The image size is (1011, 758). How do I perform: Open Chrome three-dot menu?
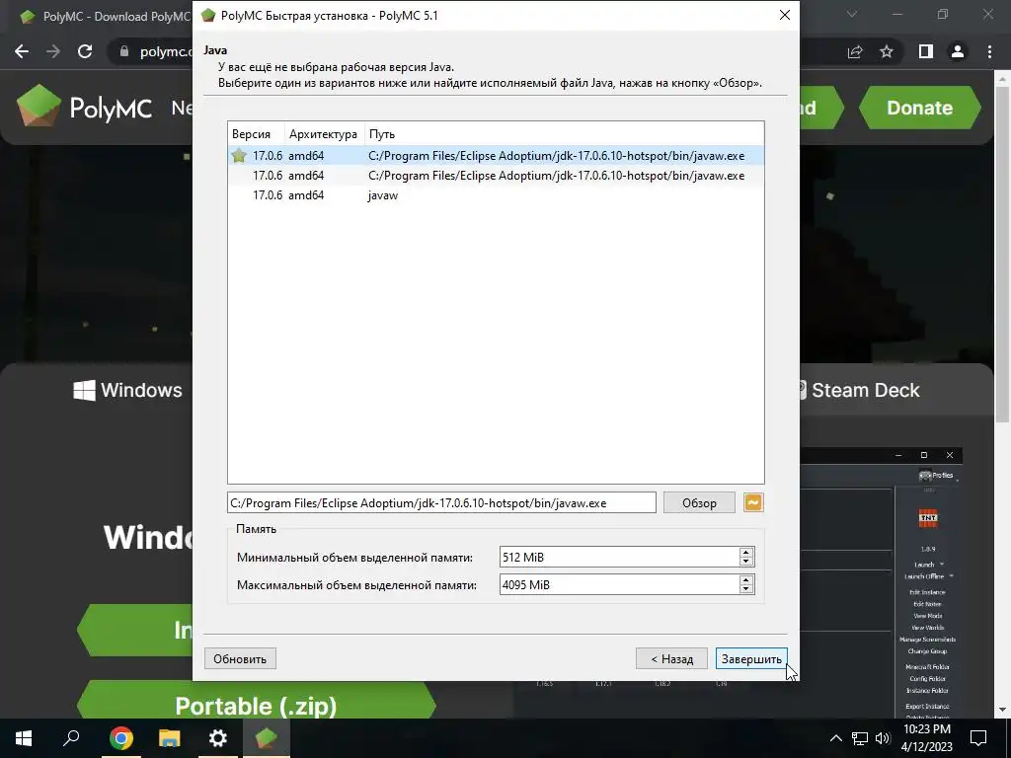click(x=989, y=51)
